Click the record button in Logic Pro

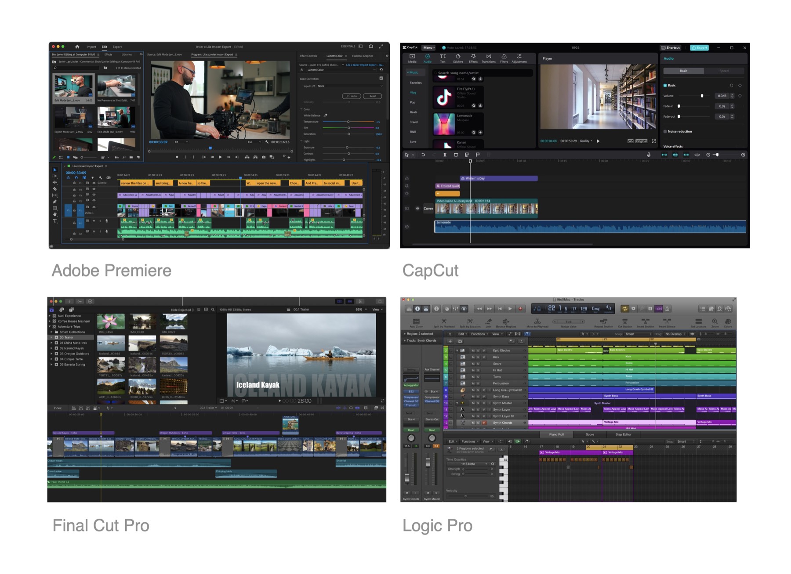click(x=520, y=309)
